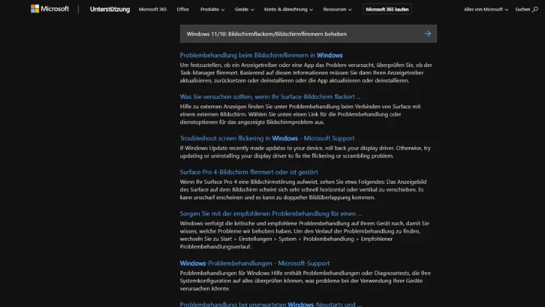Click the description starting 'Wenn Ihr Surface Pro 4'
Viewport: 545px width, 307px height.
tap(303, 190)
